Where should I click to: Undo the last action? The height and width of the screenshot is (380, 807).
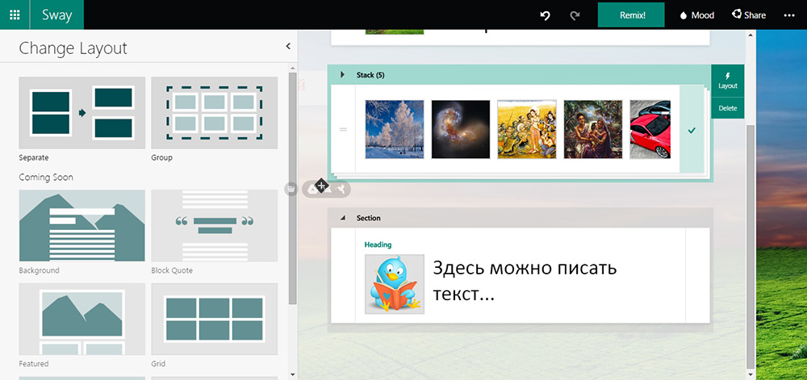[x=545, y=15]
